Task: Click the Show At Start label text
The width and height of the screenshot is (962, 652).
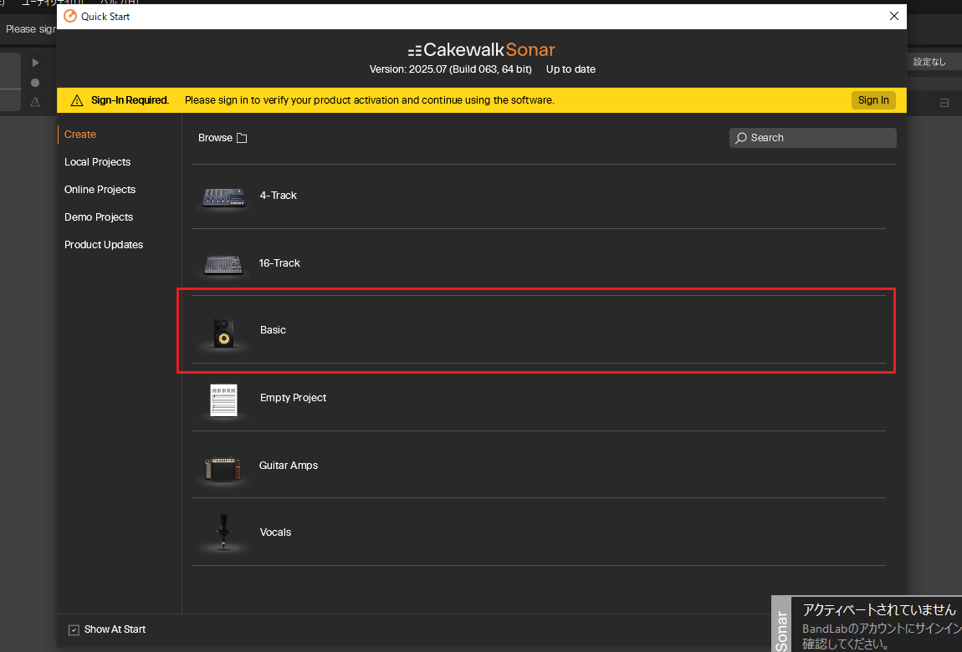Action: point(115,629)
